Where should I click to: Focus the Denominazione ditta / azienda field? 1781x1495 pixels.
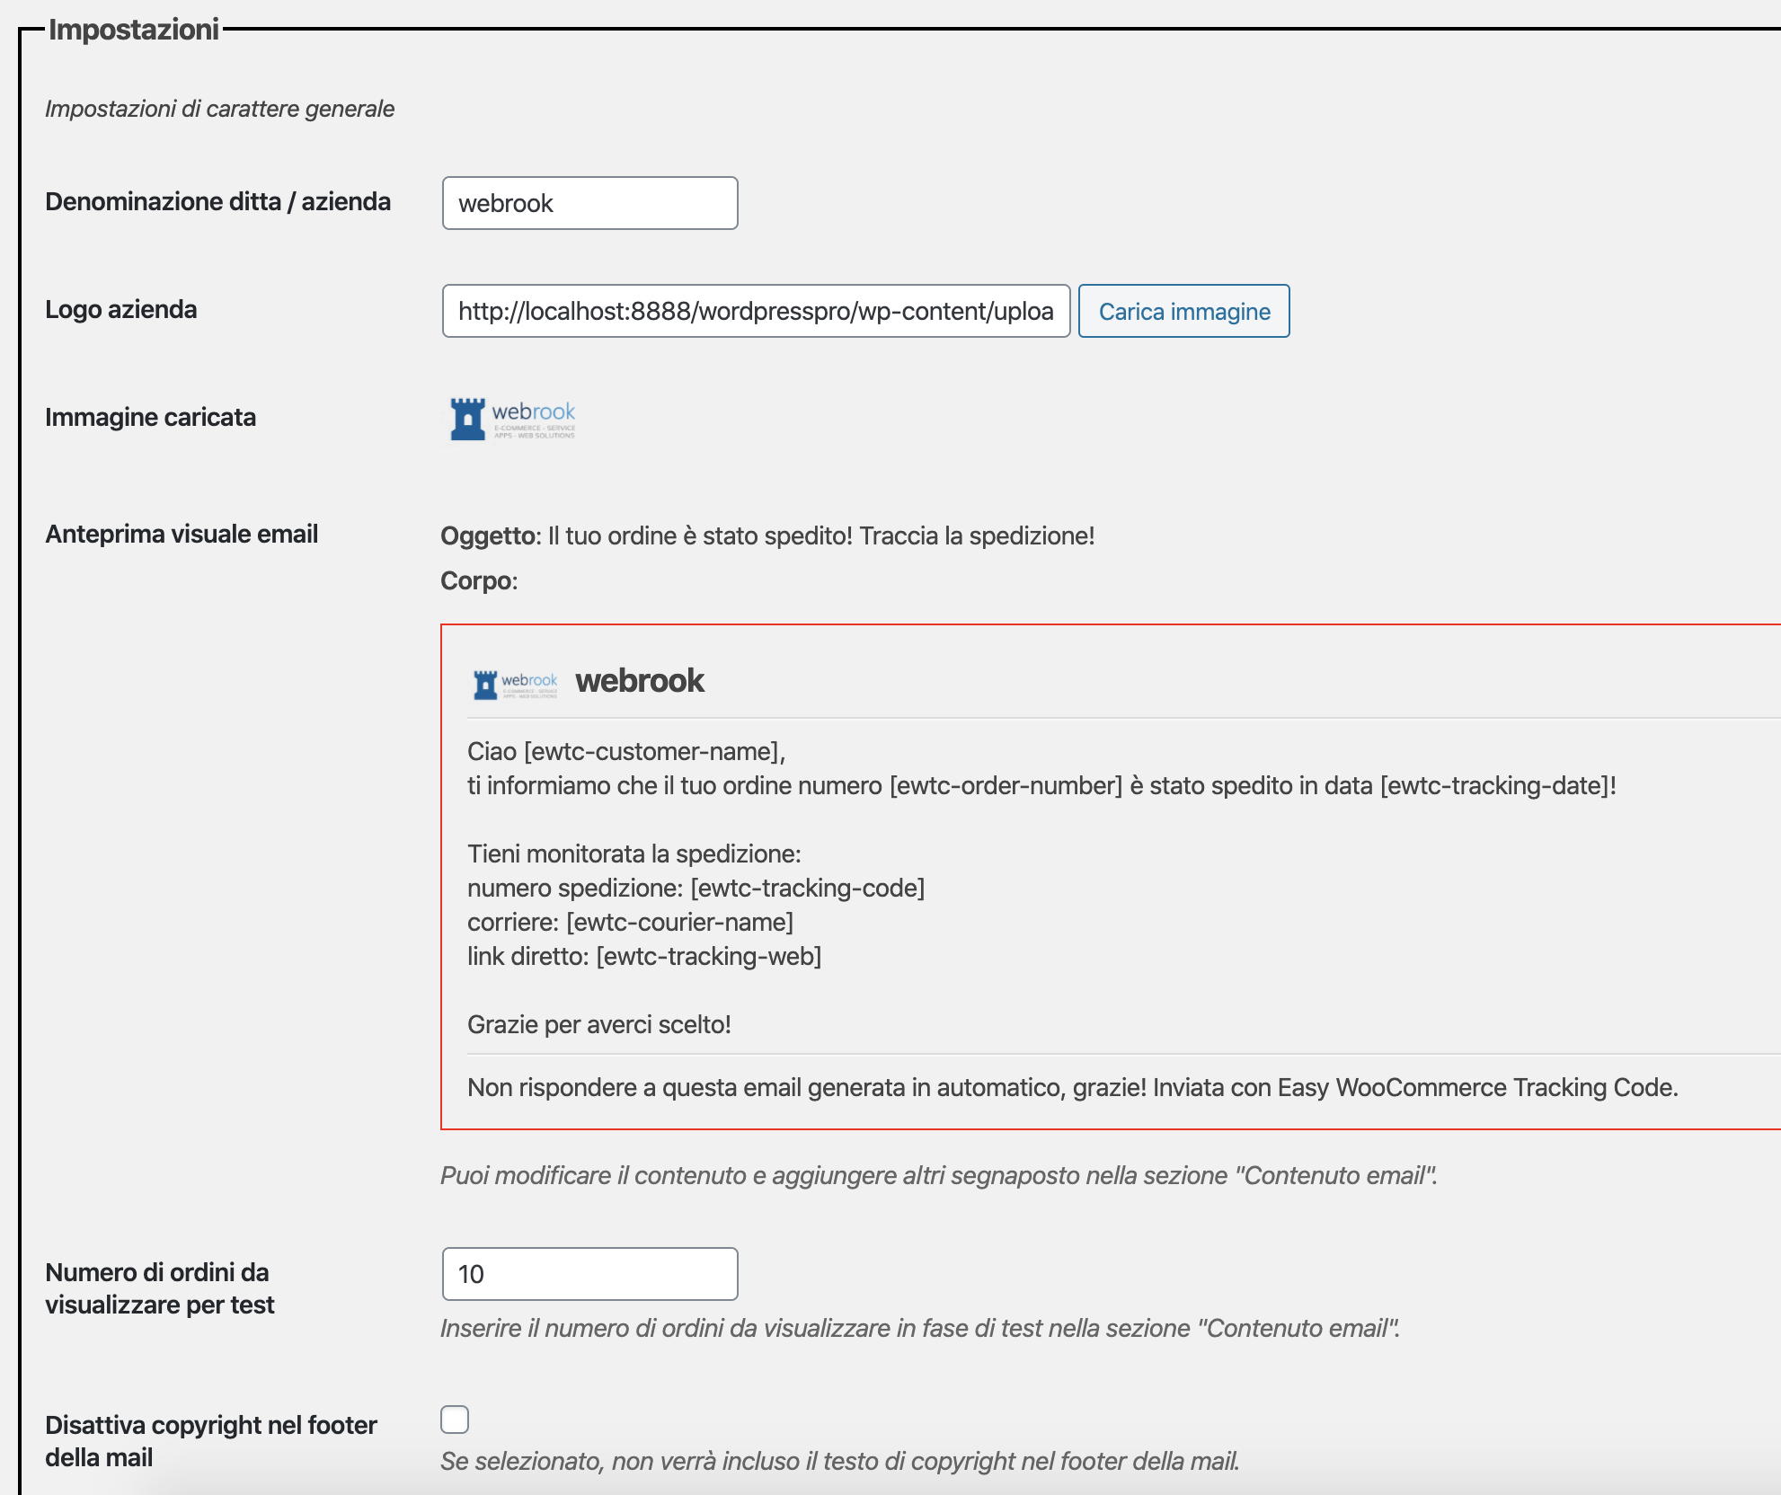[589, 203]
